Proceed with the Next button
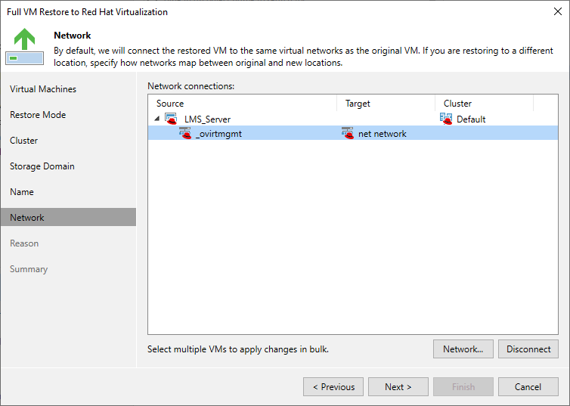 [x=398, y=387]
